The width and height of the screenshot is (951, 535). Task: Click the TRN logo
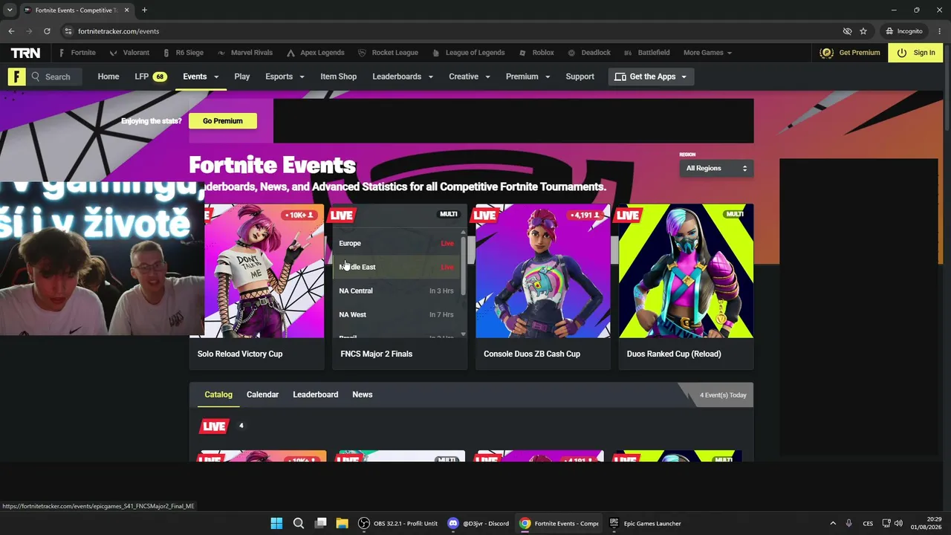25,53
